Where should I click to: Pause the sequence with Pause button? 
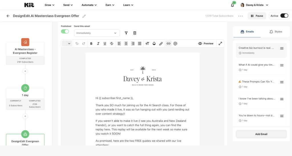(257, 16)
